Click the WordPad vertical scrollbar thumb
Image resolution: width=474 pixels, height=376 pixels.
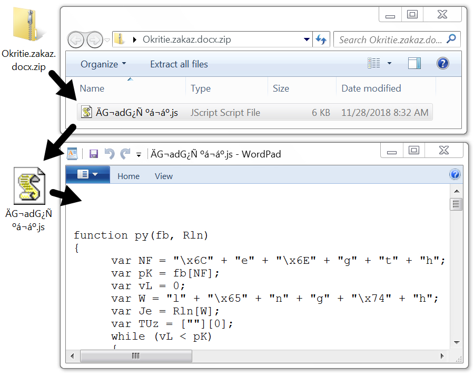click(x=456, y=204)
